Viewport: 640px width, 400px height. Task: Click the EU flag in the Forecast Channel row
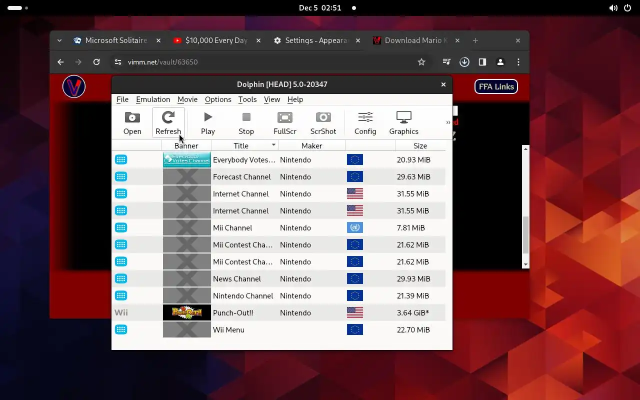coord(355,176)
